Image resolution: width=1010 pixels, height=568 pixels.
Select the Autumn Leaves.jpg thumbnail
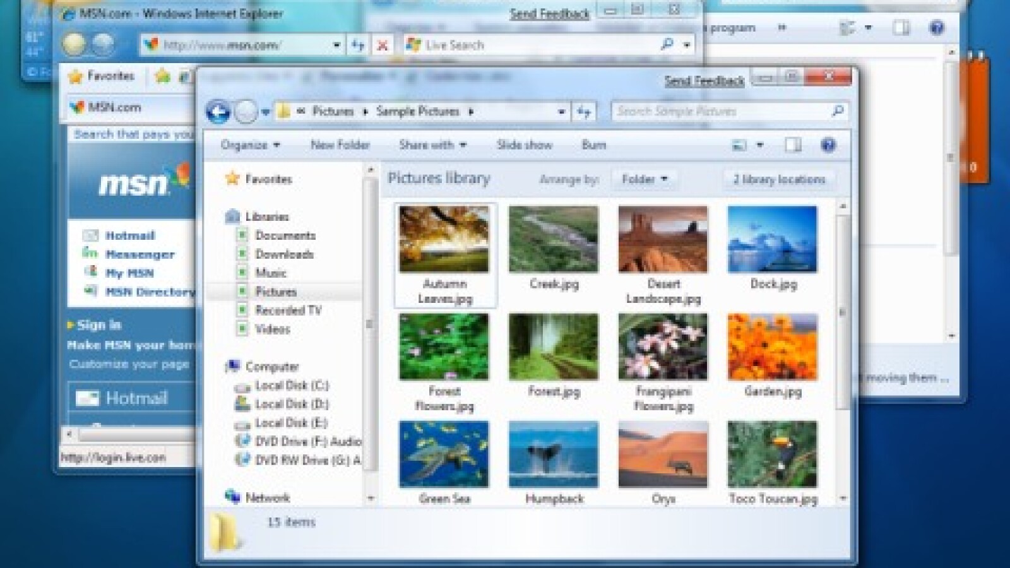click(444, 240)
